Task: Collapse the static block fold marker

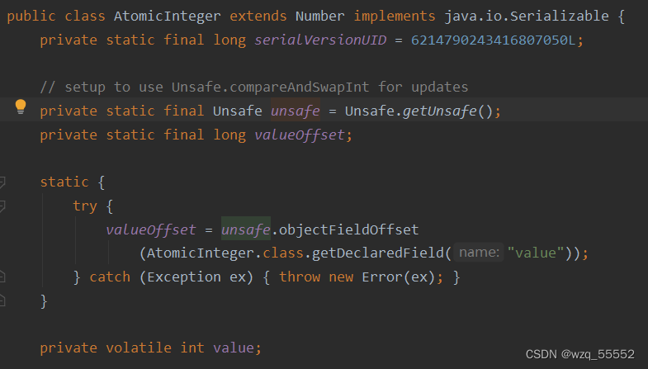Action: tap(2, 182)
